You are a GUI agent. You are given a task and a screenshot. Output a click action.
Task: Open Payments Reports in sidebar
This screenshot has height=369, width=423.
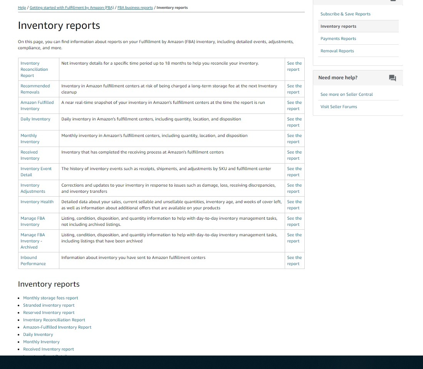338,38
